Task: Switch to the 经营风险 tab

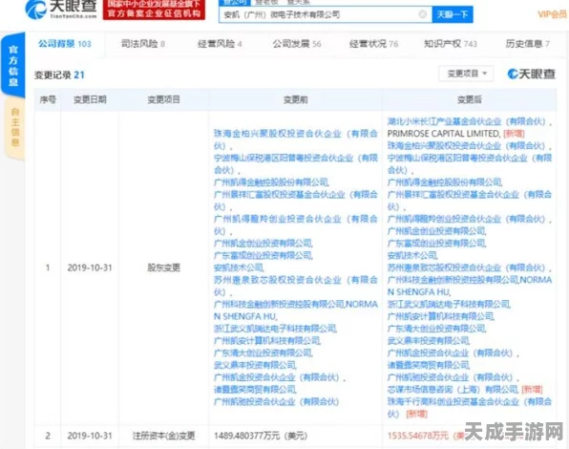Action: tap(220, 44)
